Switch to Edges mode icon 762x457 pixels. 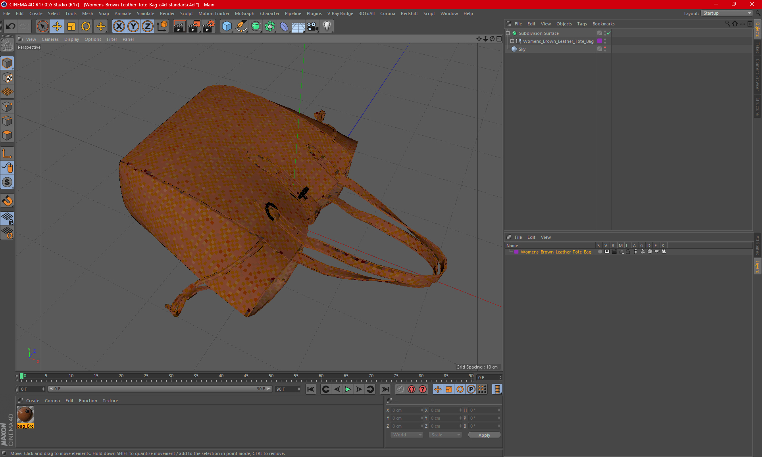pos(7,121)
